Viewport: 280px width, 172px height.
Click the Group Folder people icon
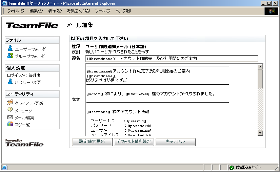tap(10, 56)
